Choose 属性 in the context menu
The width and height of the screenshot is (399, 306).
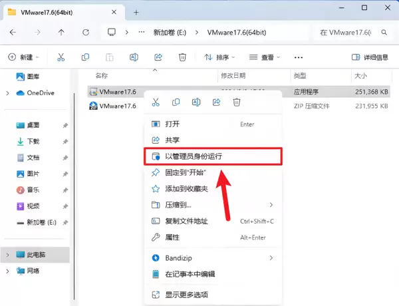[x=172, y=237]
